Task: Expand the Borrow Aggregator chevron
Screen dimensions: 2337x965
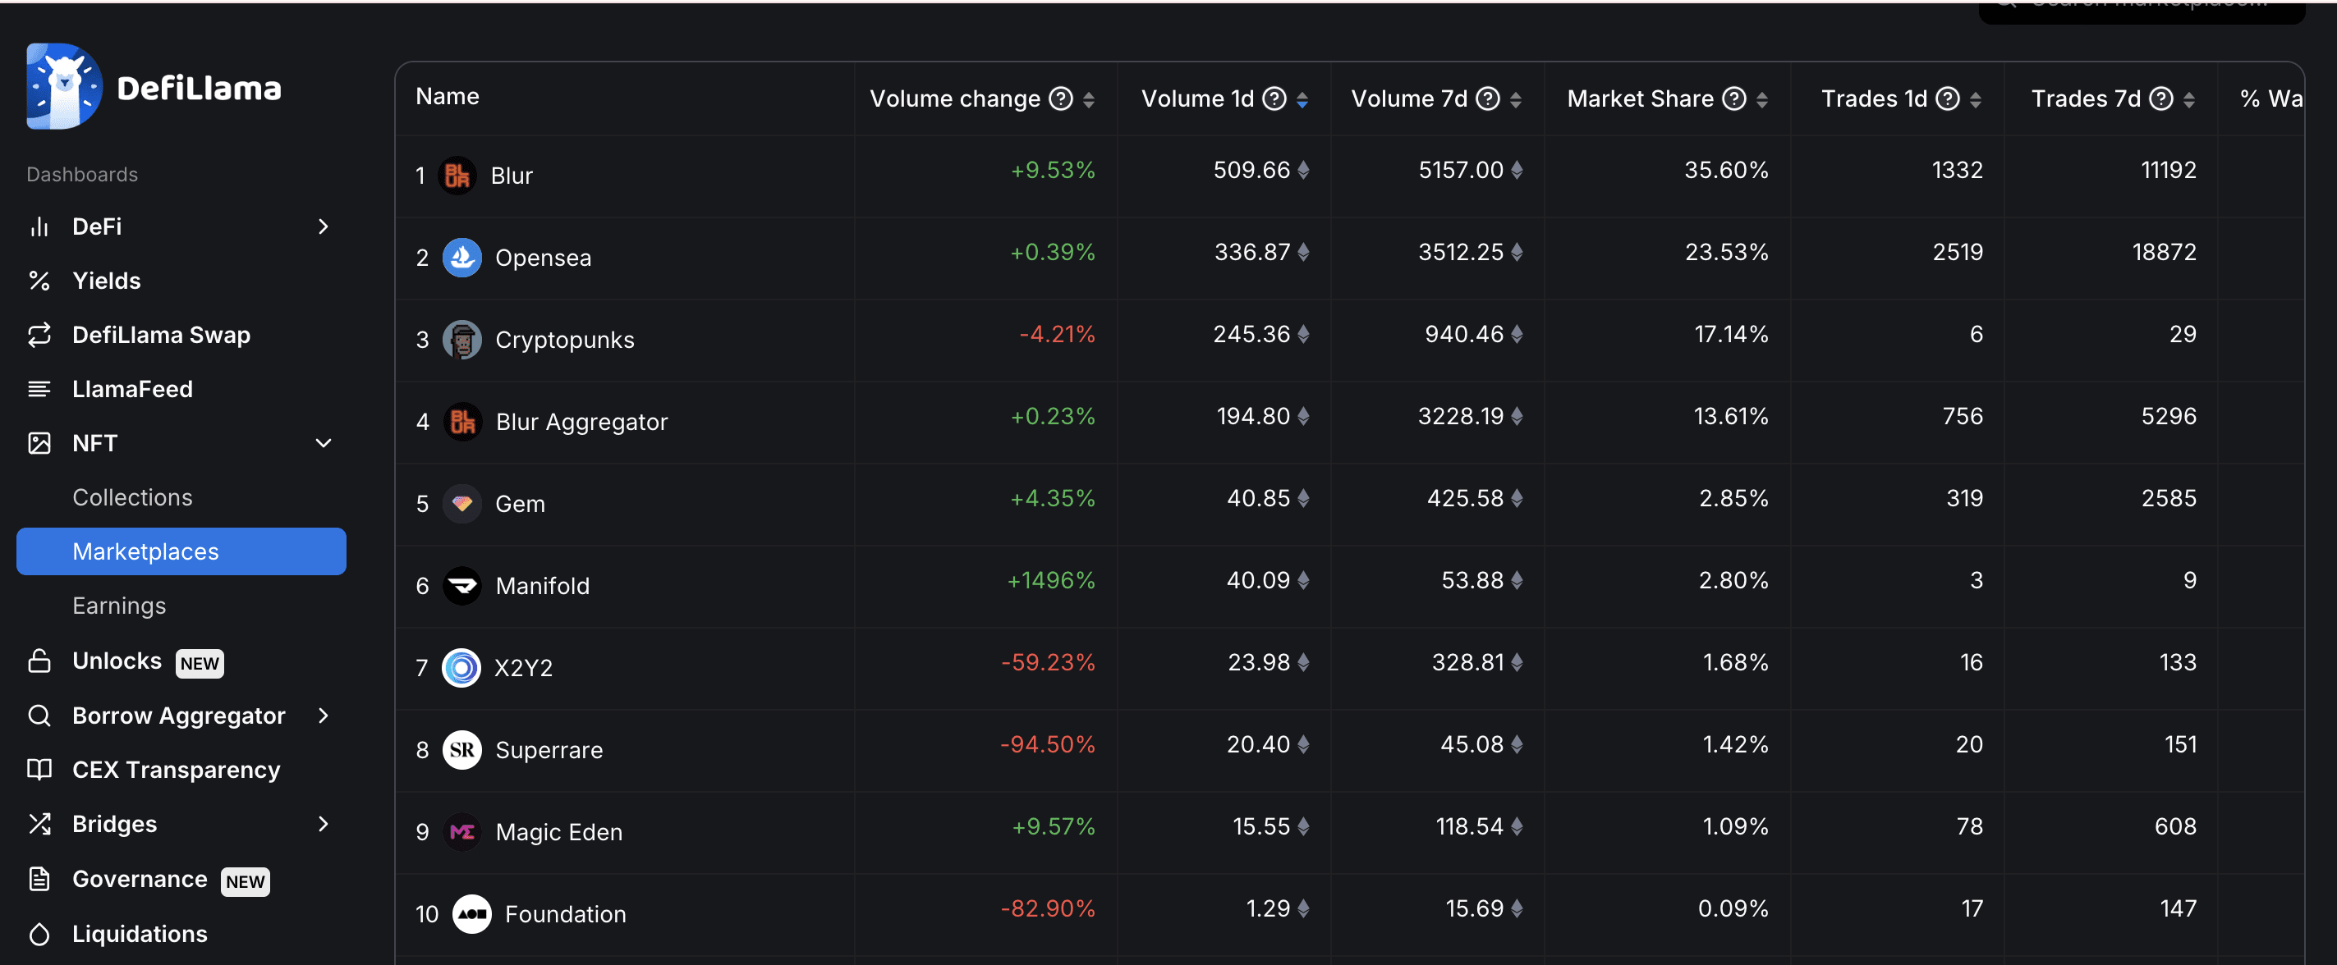Action: pos(323,716)
